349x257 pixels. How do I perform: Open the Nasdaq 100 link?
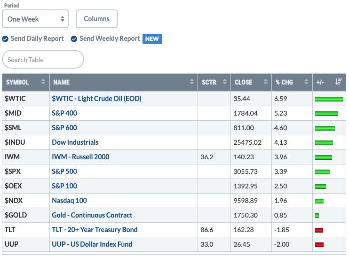click(69, 201)
